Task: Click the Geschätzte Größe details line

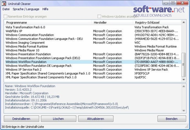Action: point(32,97)
